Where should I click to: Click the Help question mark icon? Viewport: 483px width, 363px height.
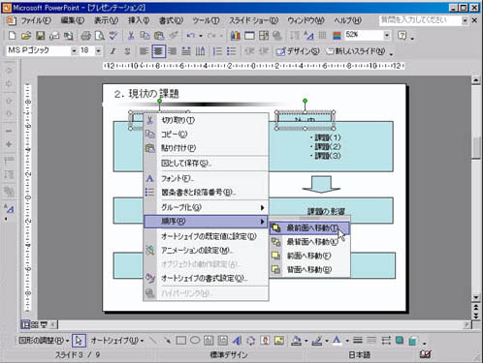402,35
